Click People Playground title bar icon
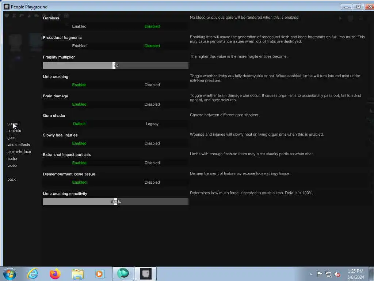374x281 pixels. [7, 7]
